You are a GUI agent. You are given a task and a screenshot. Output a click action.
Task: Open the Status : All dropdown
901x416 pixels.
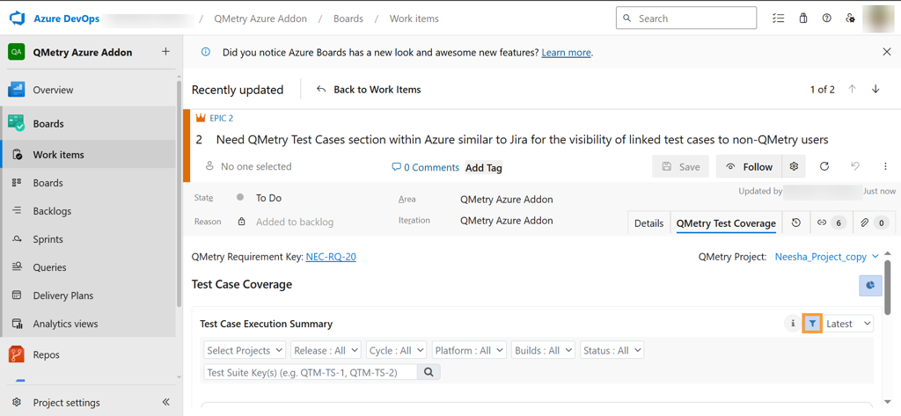612,350
